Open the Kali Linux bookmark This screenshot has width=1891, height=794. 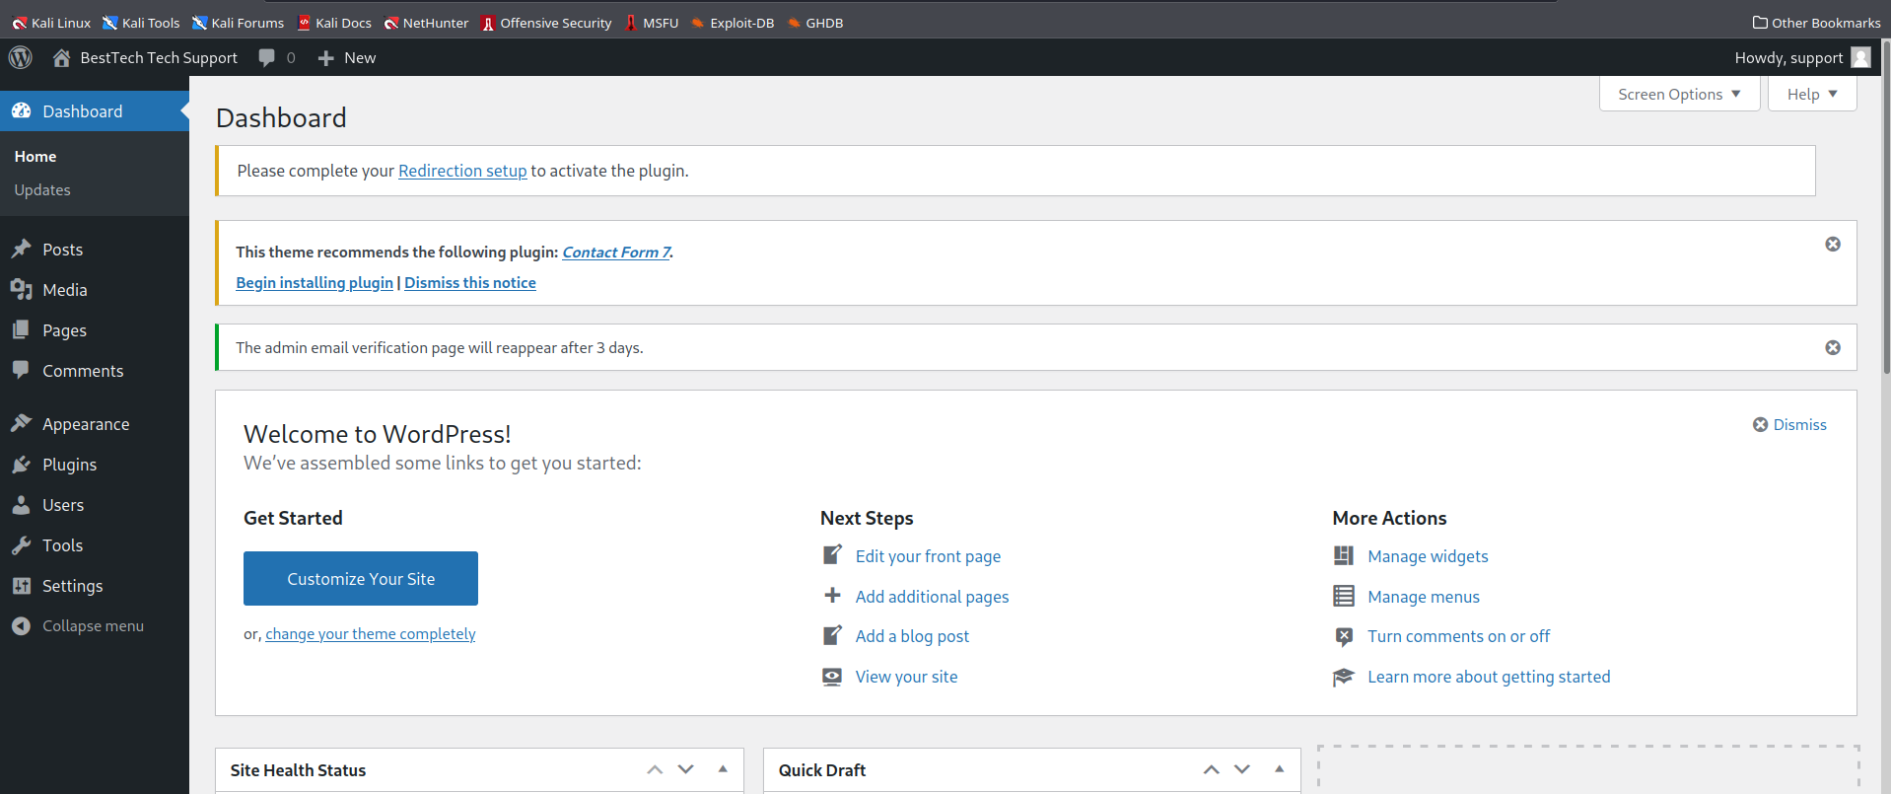coord(51,23)
